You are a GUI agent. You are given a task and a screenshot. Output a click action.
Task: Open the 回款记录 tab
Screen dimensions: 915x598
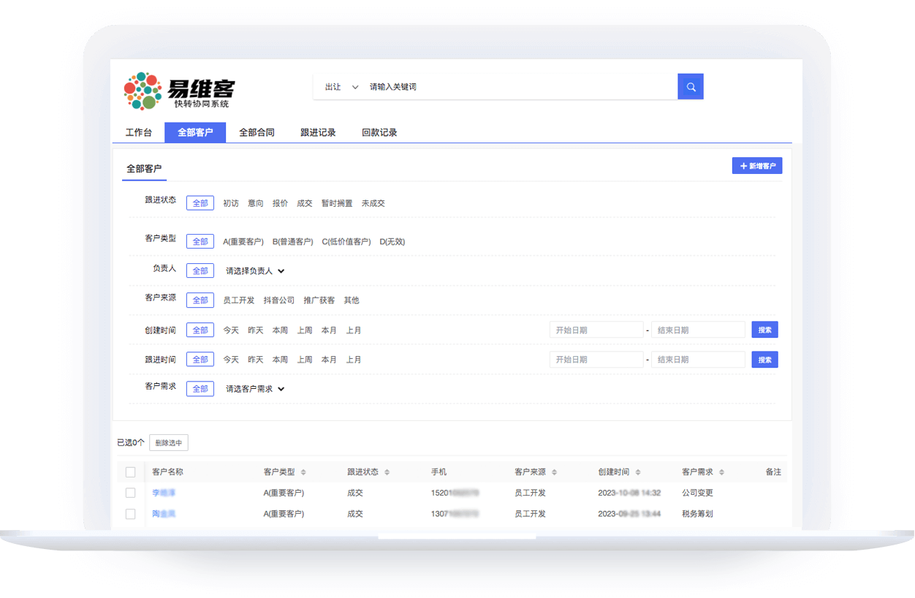pos(379,132)
